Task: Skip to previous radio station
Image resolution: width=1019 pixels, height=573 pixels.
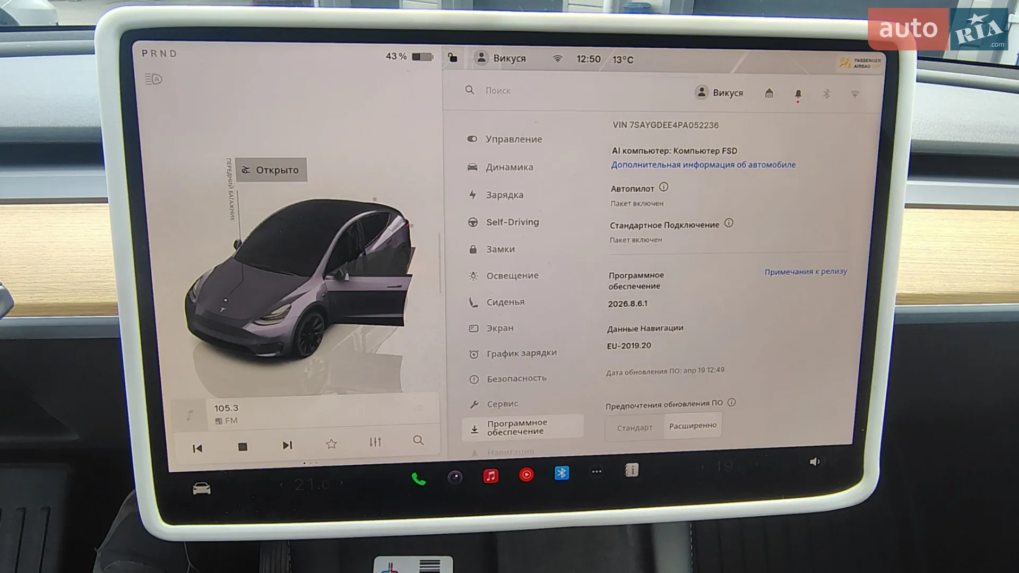Action: 197,449
